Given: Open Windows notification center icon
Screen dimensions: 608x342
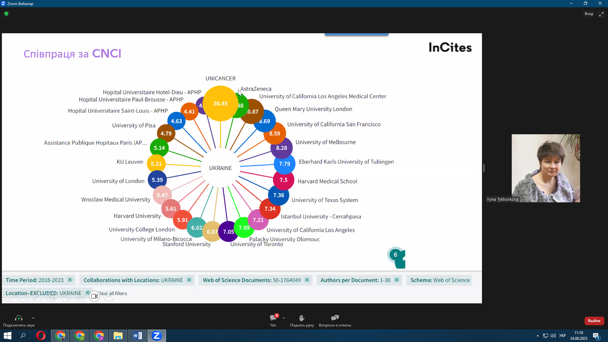Looking at the screenshot, I should (596, 336).
